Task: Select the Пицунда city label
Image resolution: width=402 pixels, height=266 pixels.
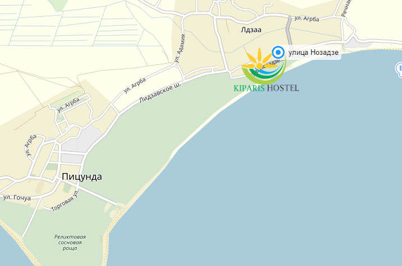Action: (82, 177)
